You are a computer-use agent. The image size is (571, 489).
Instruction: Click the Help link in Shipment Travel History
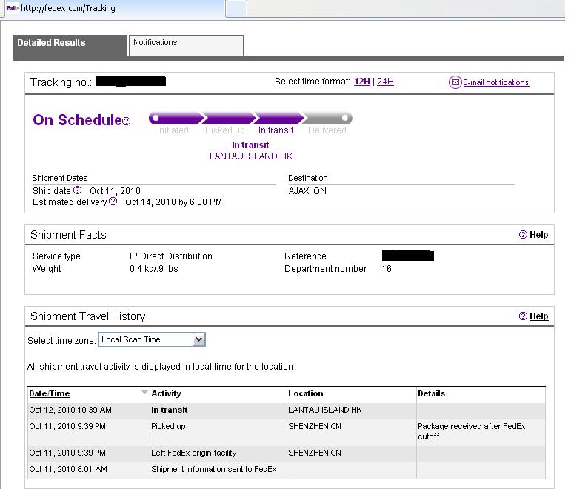tap(539, 316)
